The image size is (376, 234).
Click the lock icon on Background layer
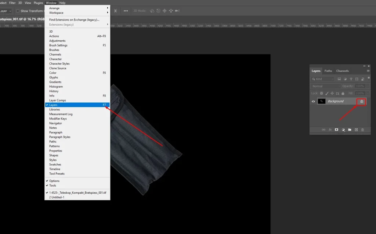pyautogui.click(x=362, y=101)
